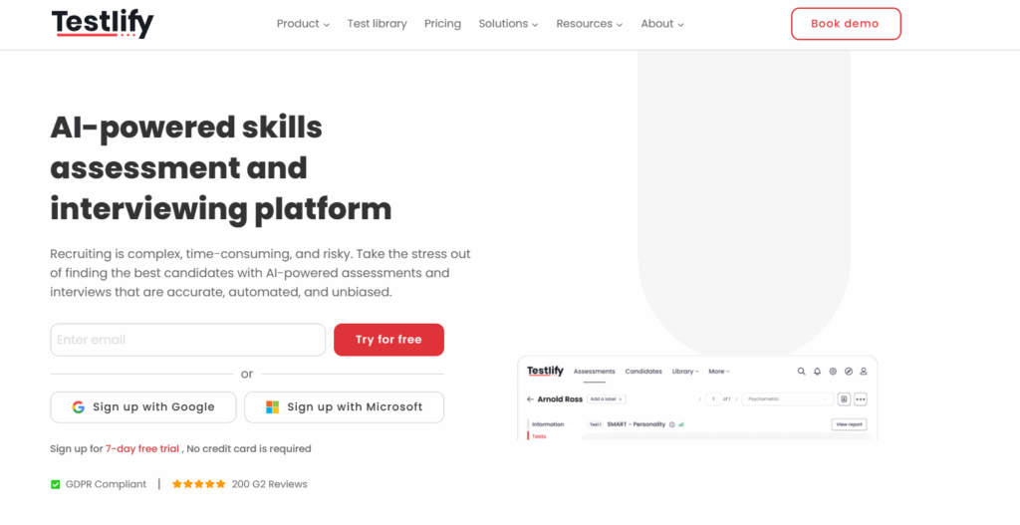Click the Try for free button

(x=388, y=340)
